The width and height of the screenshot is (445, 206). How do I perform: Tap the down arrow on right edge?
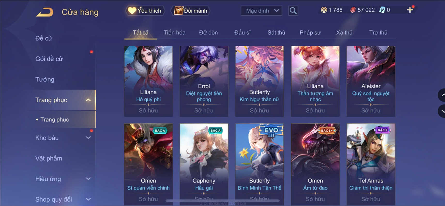point(442,111)
